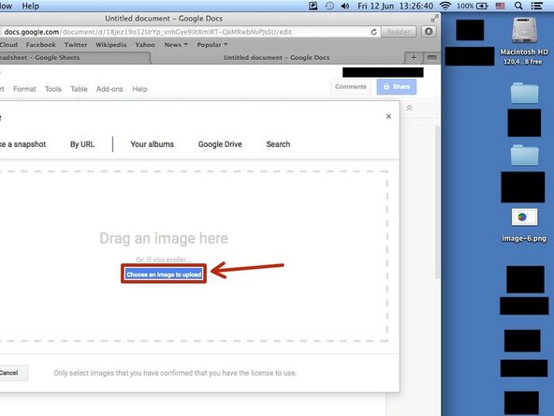Click the Docs page vertical scrollbar

(x=437, y=201)
